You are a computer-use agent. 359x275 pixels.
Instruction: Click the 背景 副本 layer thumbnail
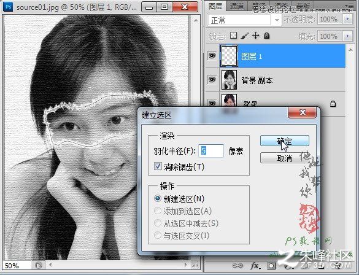pyautogui.click(x=229, y=80)
